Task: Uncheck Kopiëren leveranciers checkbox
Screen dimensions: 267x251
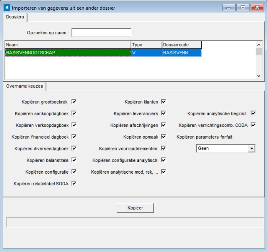Action: [x=163, y=113]
